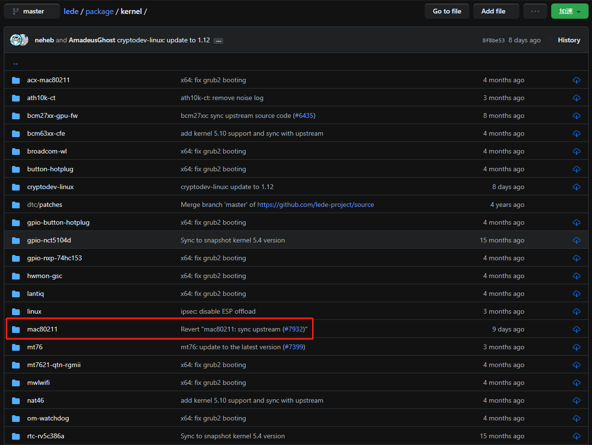This screenshot has height=445, width=592.
Task: Expand the full commit message via ellipsis
Action: 218,40
